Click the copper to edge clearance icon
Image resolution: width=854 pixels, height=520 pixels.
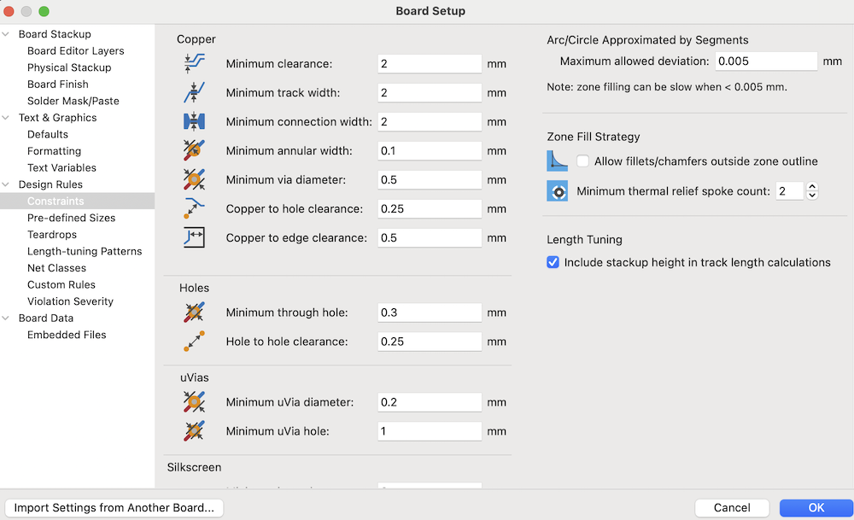194,237
